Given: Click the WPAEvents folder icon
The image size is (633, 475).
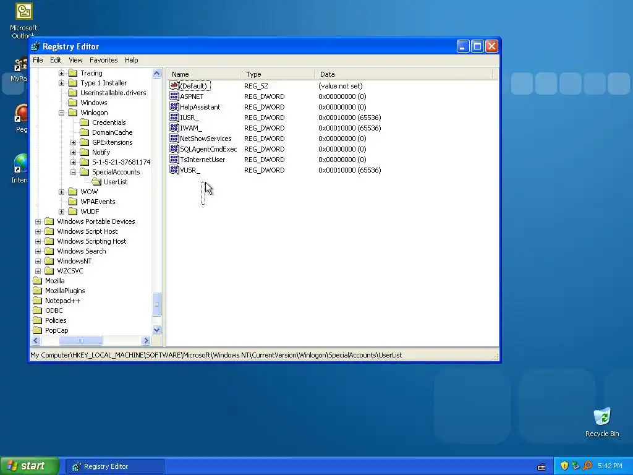Looking at the screenshot, I should [73, 202].
